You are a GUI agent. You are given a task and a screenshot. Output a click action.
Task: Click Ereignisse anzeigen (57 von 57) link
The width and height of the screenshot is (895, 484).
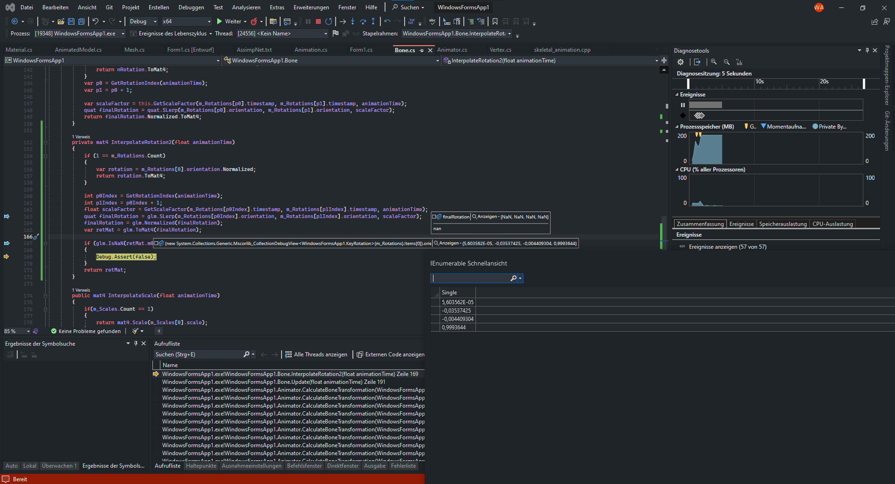[x=727, y=247]
